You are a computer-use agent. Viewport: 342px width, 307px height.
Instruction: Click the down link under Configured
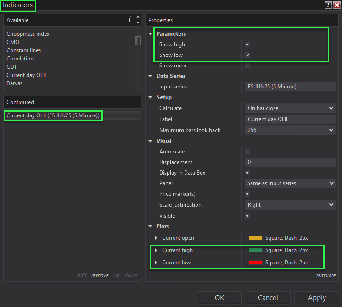(131, 275)
